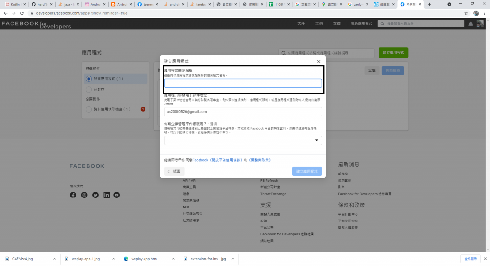Viewport: 490px width, 266px height.
Task: Open downloaded file weplay-app.htm
Action: pyautogui.click(x=144, y=259)
